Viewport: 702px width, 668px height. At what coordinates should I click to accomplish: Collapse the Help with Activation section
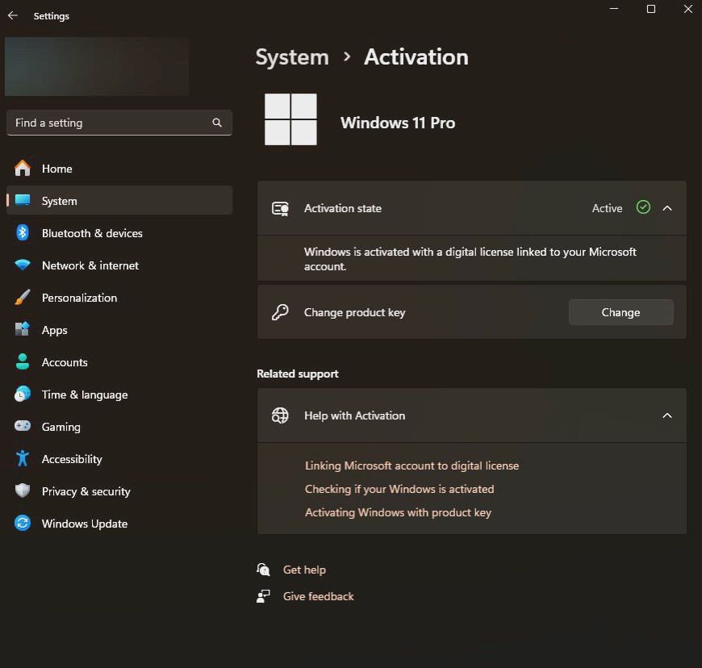click(x=667, y=415)
